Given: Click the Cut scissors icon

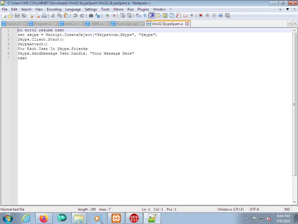Looking at the screenshot, I should tap(53, 16).
